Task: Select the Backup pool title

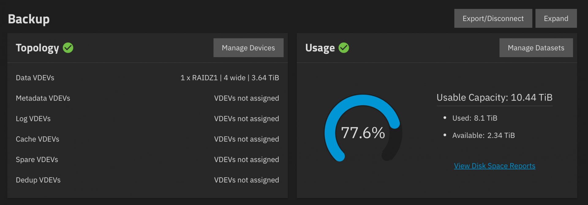Action: [x=29, y=19]
